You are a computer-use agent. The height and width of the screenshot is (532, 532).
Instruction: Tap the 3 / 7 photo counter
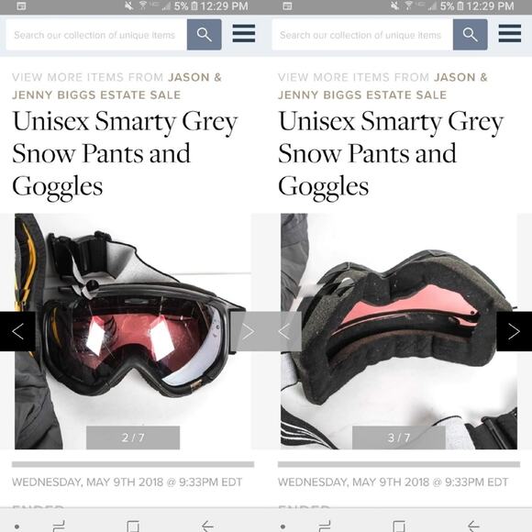[x=399, y=438]
